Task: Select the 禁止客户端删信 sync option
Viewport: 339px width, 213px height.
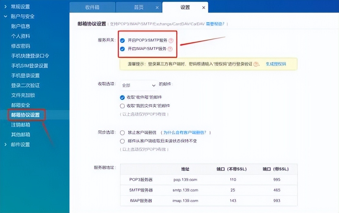Action: point(122,133)
